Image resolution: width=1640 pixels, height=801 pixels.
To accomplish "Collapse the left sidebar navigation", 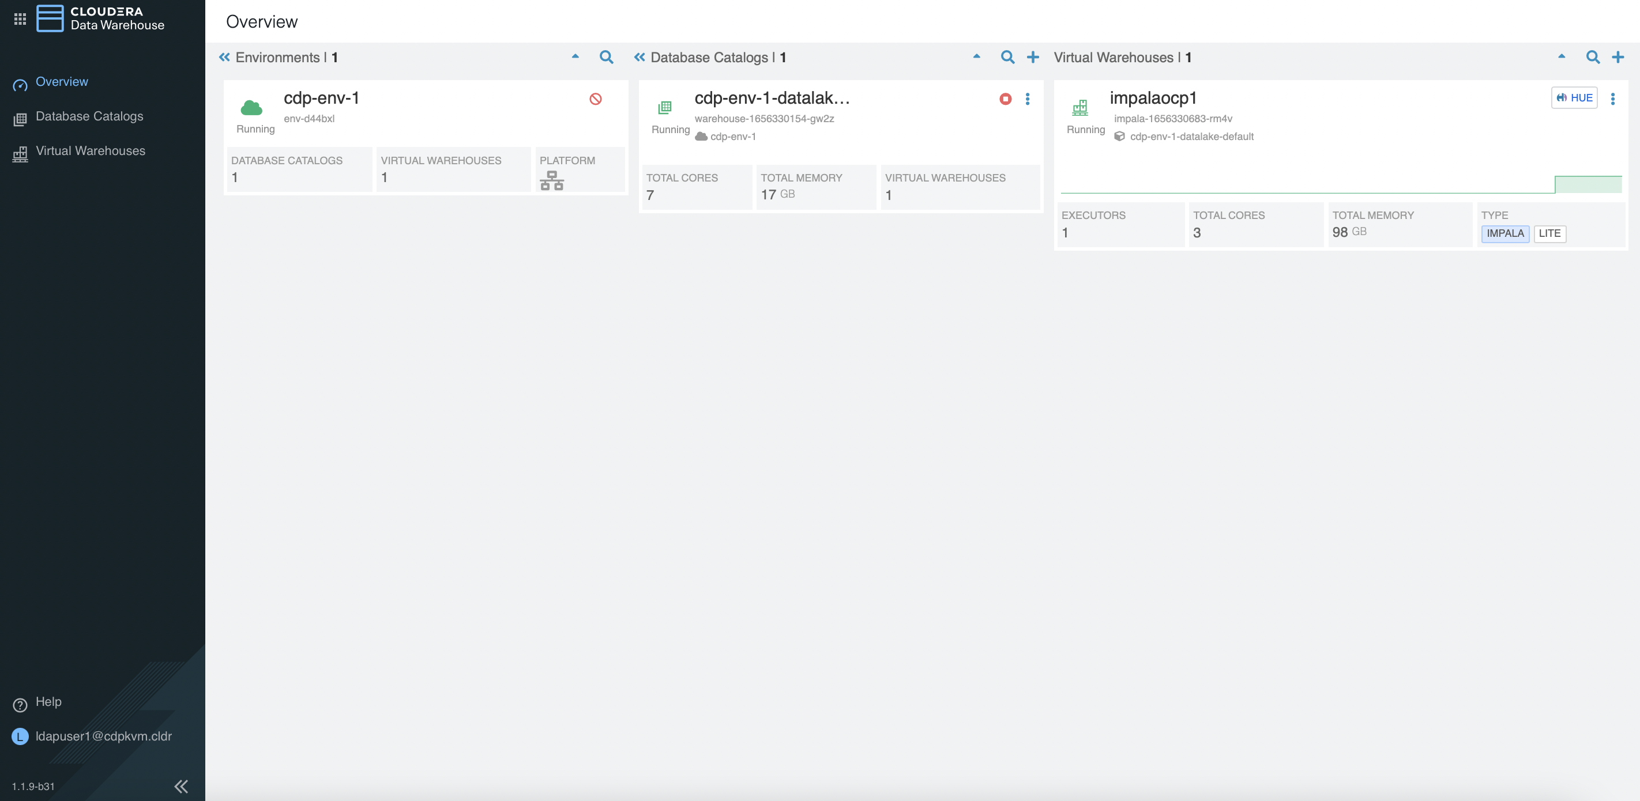I will tap(181, 786).
